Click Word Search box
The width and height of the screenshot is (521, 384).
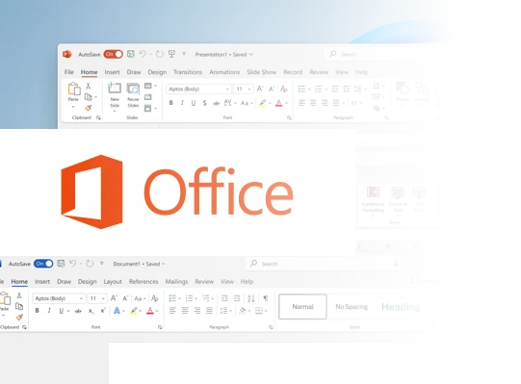(324, 264)
